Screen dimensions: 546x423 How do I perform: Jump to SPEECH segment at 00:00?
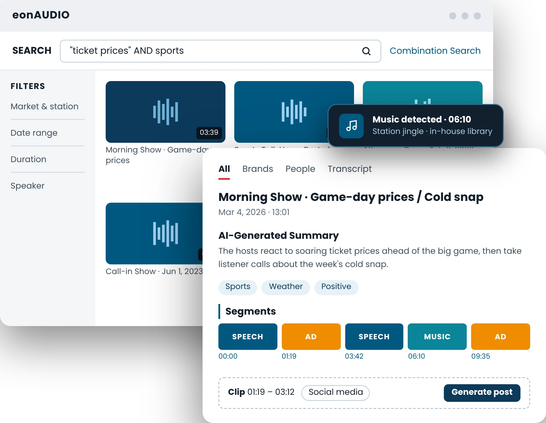click(x=248, y=337)
